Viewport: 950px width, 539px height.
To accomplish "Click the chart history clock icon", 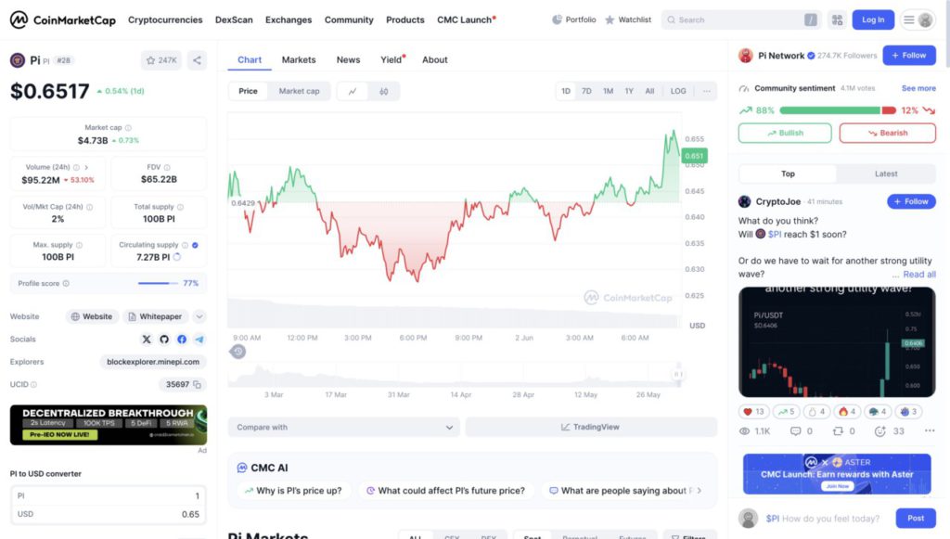I will [237, 352].
